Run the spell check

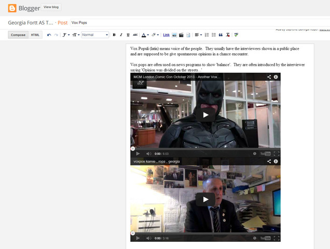coord(236,35)
